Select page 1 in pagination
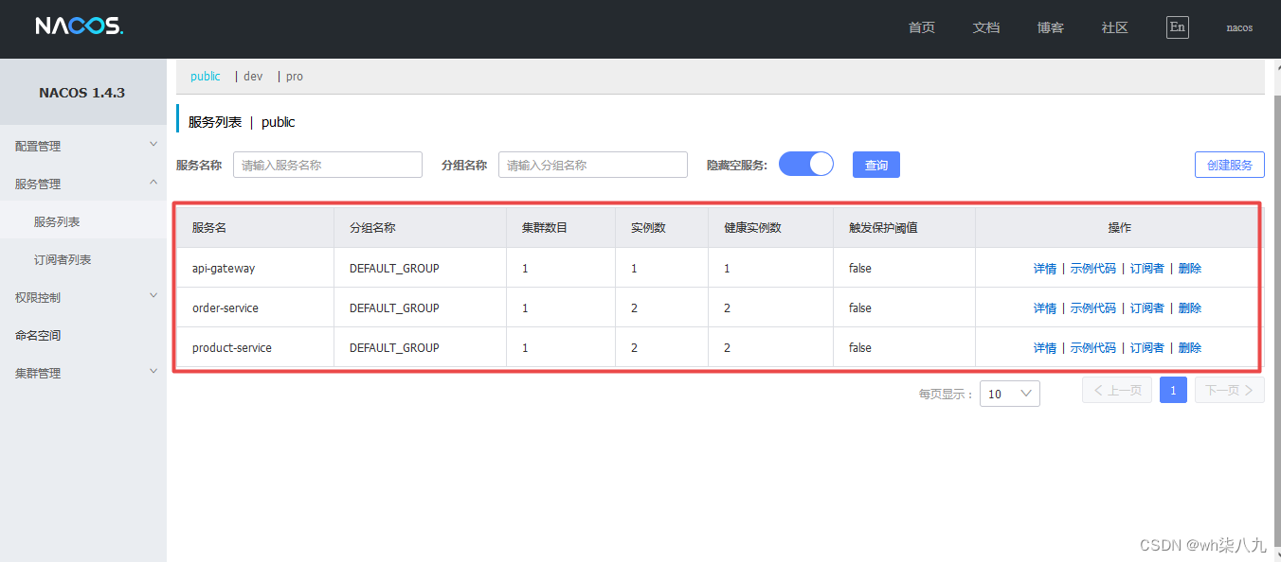Viewport: 1281px width, 562px height. point(1173,390)
